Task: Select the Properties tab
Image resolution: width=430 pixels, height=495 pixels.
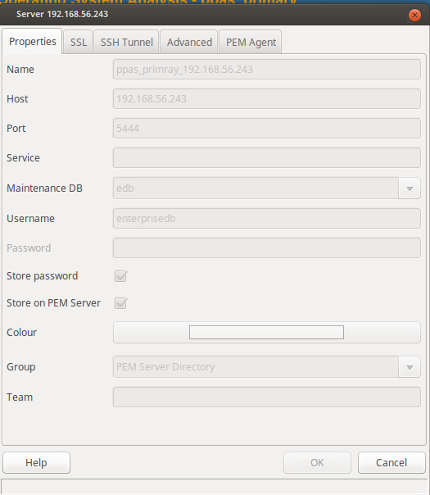Action: tap(32, 41)
